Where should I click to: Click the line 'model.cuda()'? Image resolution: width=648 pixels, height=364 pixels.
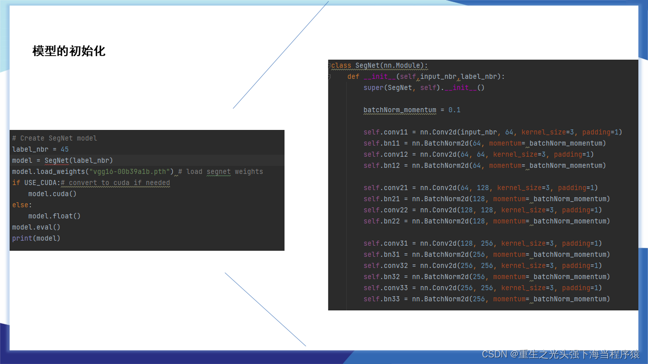pyautogui.click(x=53, y=194)
